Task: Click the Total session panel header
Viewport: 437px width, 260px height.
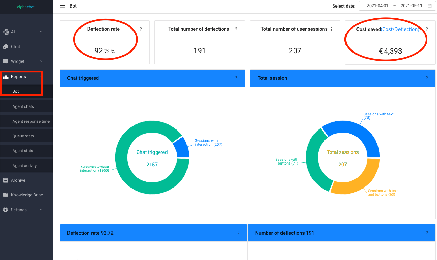Action: 343,78
